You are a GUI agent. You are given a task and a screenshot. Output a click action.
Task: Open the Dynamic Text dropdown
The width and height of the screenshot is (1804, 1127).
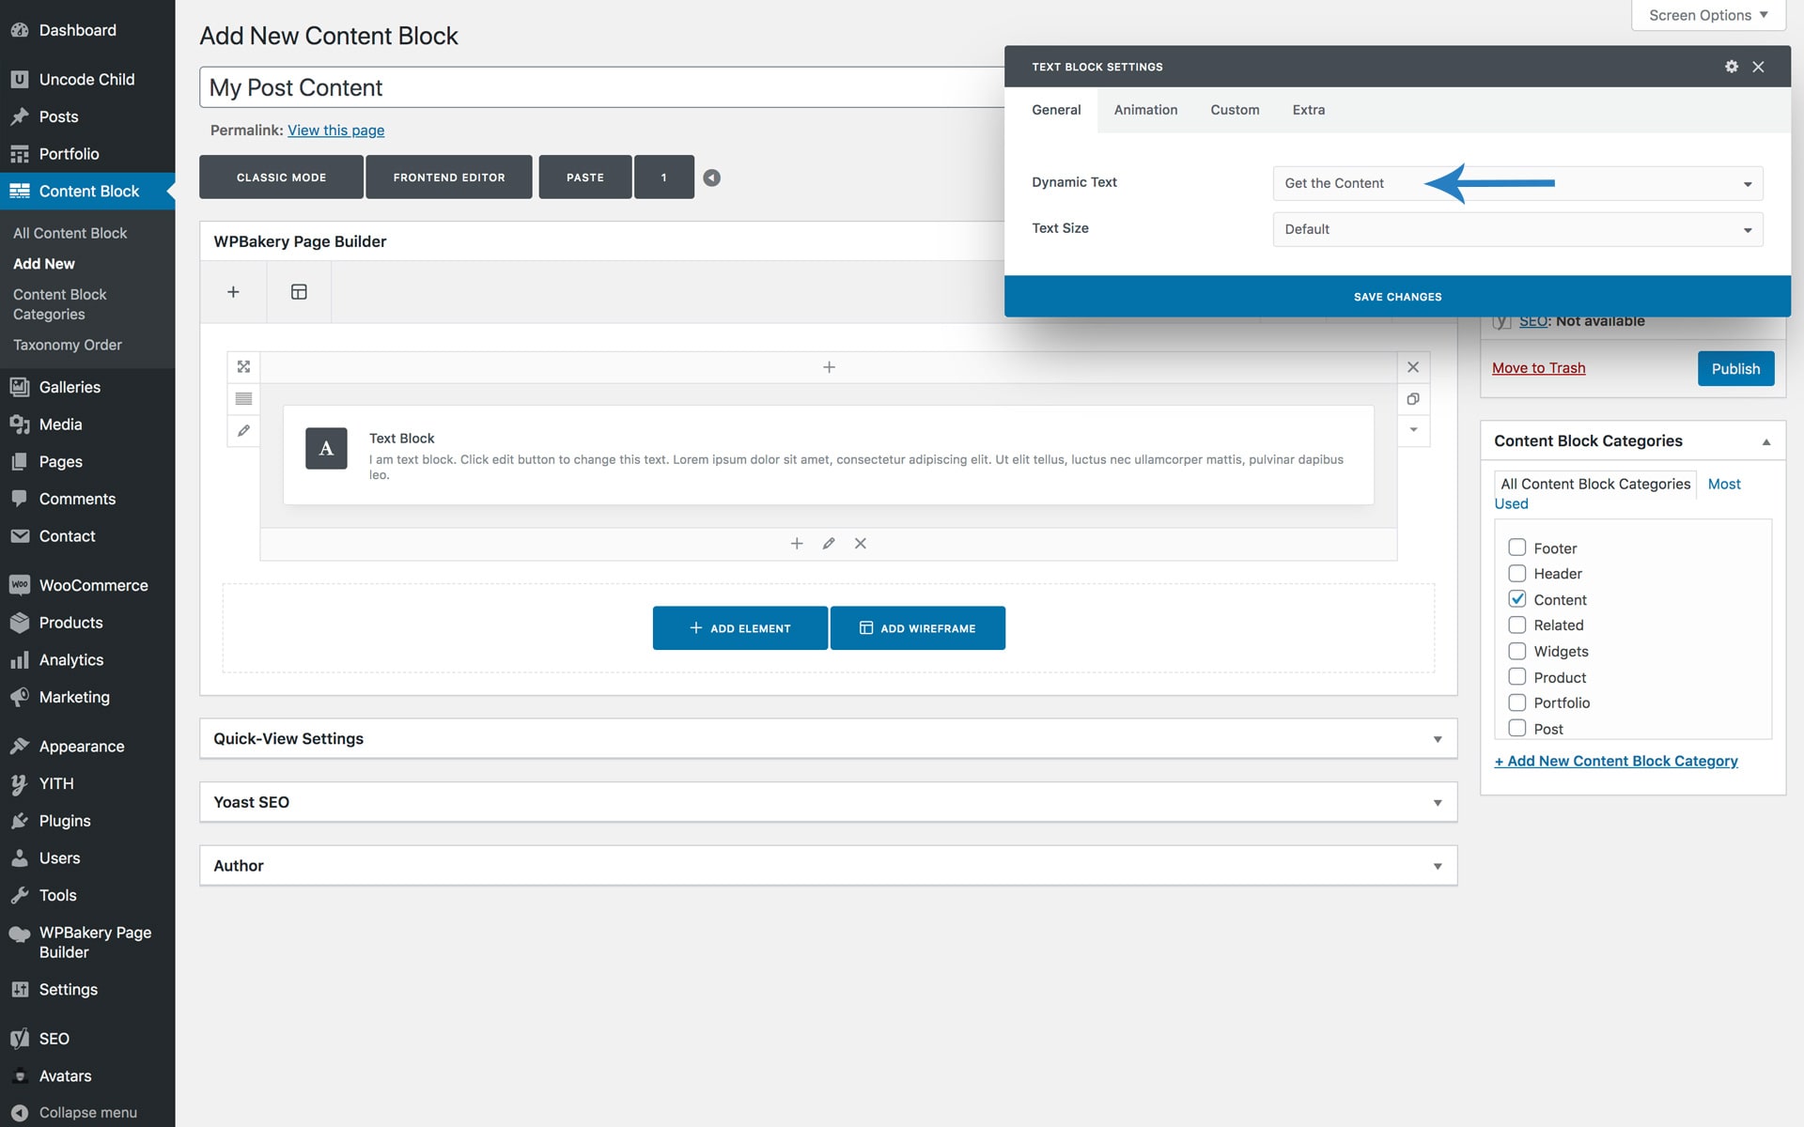1516,183
